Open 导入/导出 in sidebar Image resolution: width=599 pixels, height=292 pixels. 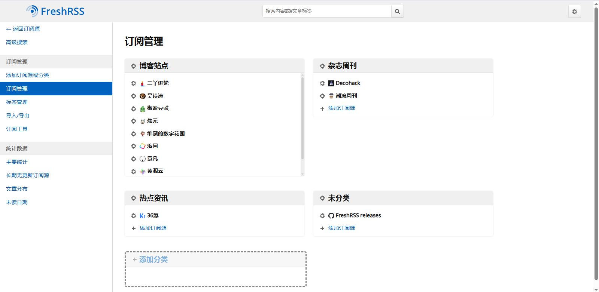tap(56, 116)
